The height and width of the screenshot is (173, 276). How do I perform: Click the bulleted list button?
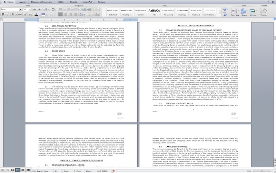[x=61, y=9]
